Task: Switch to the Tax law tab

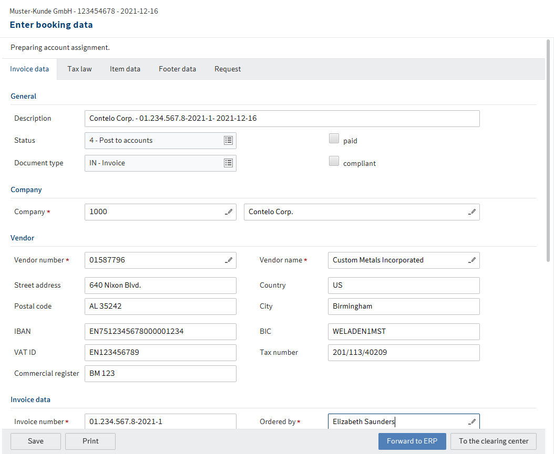Action: [x=79, y=69]
